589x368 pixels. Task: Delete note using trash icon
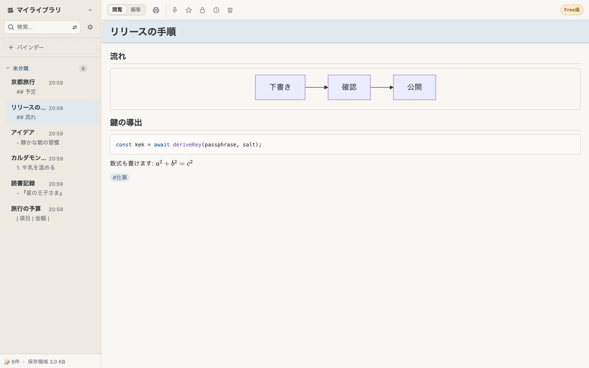coord(230,10)
